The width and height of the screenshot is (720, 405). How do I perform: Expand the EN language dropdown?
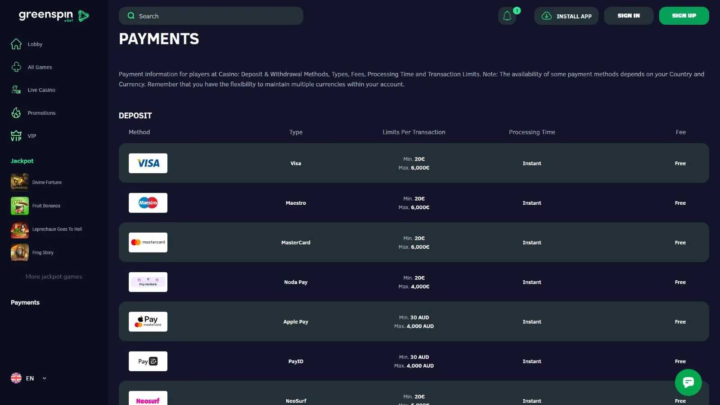pyautogui.click(x=29, y=378)
